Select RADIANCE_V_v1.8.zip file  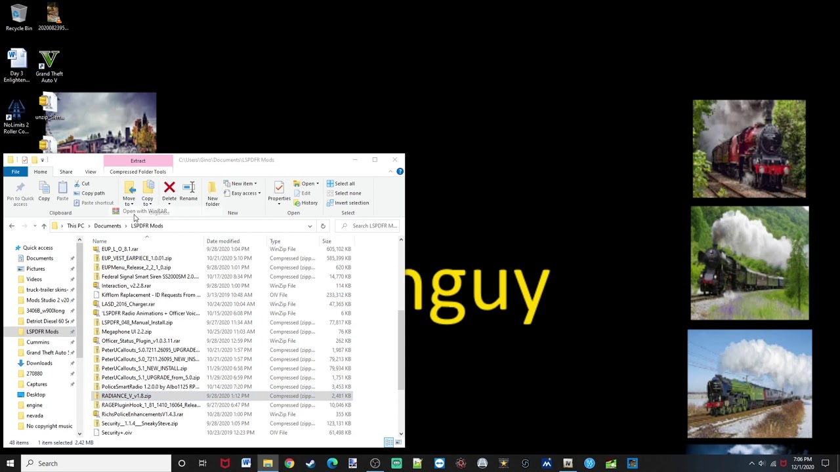(x=126, y=396)
